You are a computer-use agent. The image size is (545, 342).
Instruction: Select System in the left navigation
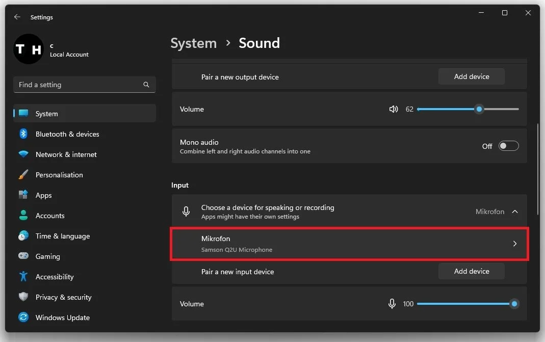point(47,114)
